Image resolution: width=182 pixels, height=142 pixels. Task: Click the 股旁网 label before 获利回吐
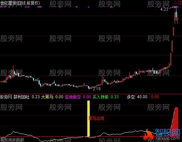(x=6, y=97)
